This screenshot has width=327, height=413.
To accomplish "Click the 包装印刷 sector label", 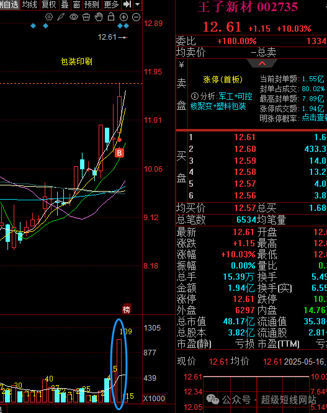I will 76,61.
